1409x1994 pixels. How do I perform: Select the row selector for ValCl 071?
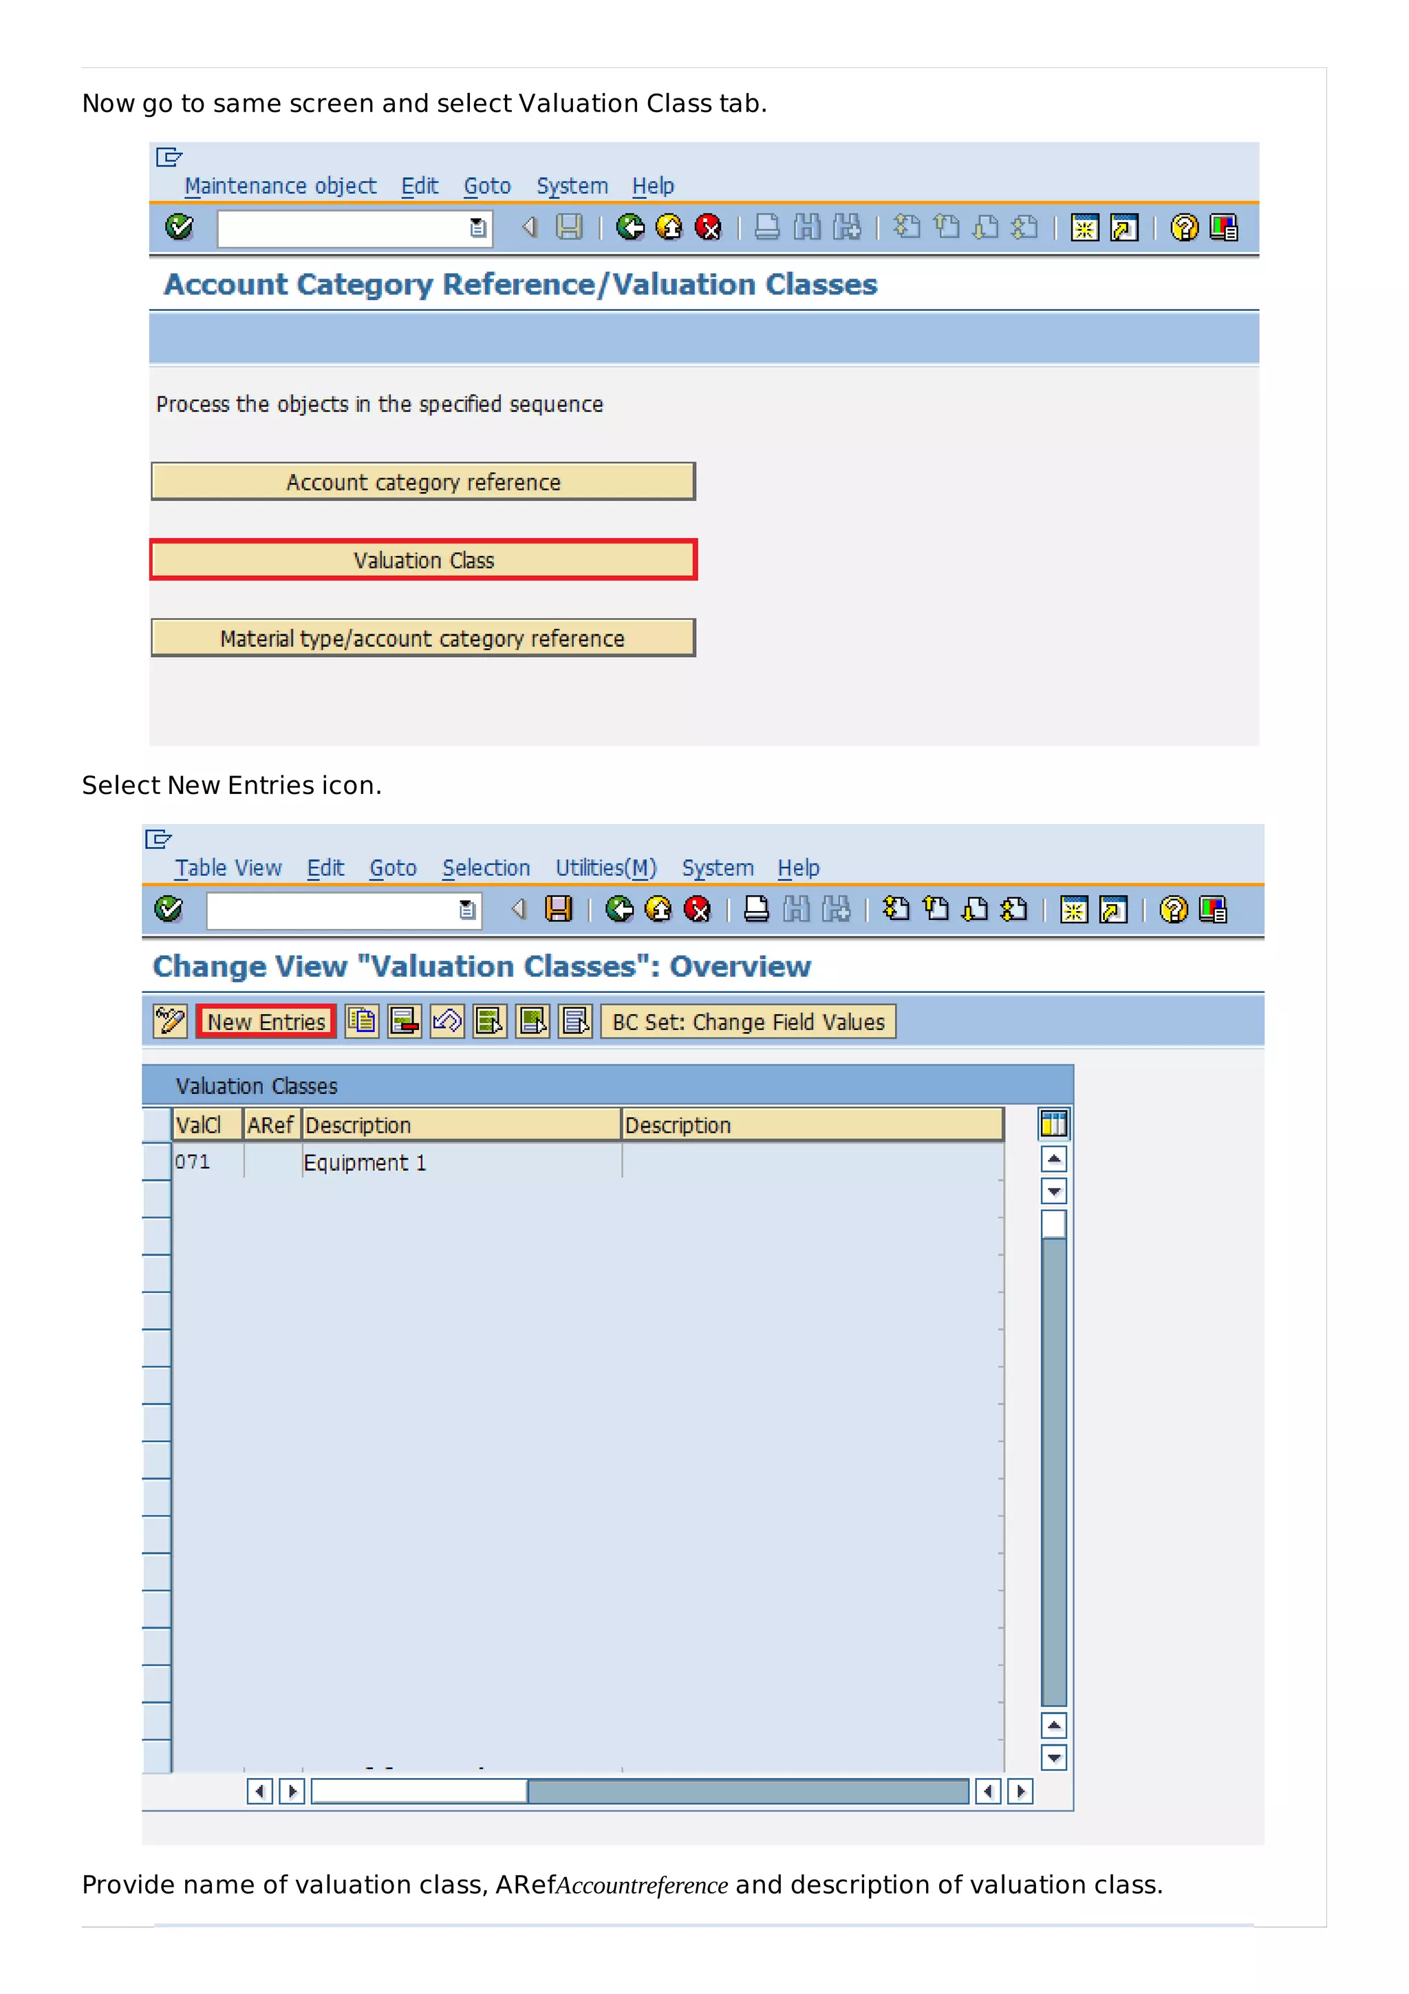(x=156, y=1161)
